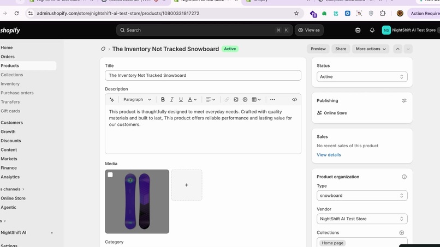Open browser profile avatar
The height and width of the screenshot is (247, 440).
(400, 13)
